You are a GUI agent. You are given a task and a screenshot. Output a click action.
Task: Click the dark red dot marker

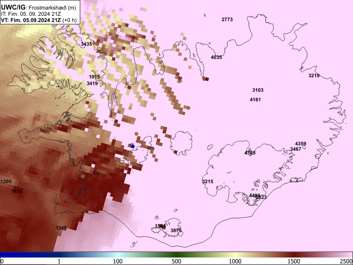click(207, 79)
